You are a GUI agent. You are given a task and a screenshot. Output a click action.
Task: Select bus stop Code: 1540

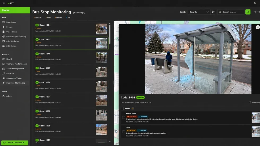[x=71, y=58]
